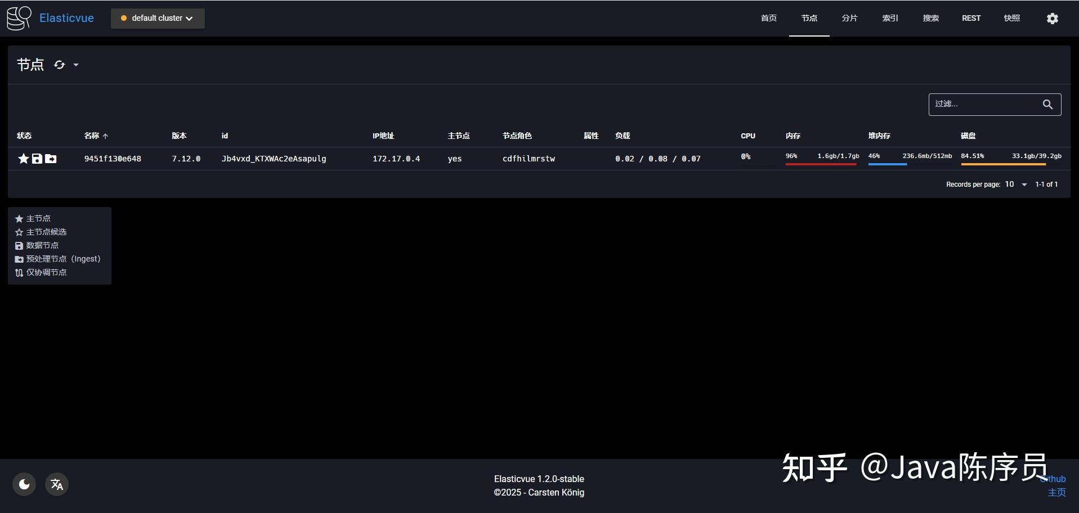The height and width of the screenshot is (513, 1079).
Task: Open the 索引 navigation tab
Action: pyautogui.click(x=890, y=18)
